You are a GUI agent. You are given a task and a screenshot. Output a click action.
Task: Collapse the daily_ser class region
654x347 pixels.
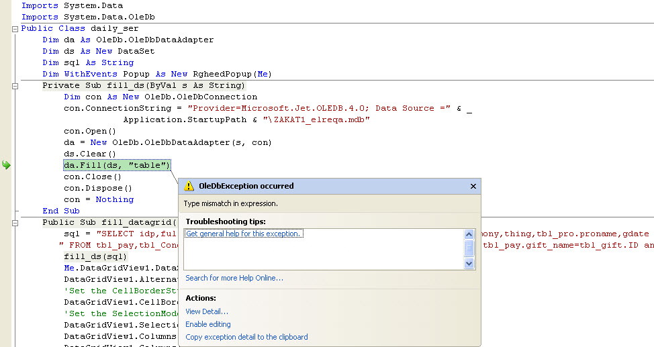15,29
